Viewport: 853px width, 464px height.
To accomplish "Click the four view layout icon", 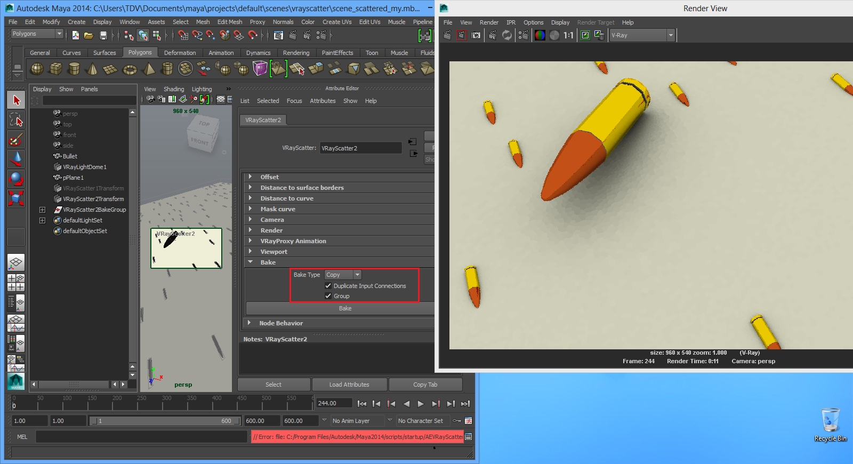I will tap(16, 283).
